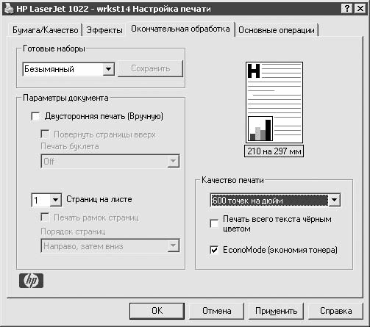This screenshot has width=370, height=327.
Task: Click the 210 на 297 мм size label
Action: click(274, 151)
